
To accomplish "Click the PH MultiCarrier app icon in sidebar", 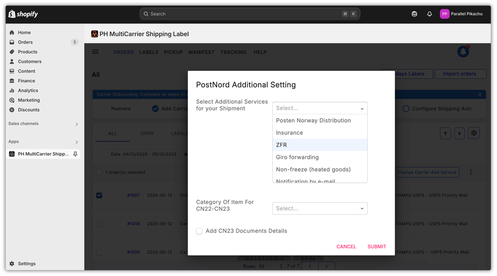I will (12, 154).
